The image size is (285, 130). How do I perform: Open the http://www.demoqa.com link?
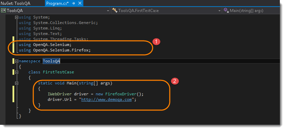[x=106, y=99]
